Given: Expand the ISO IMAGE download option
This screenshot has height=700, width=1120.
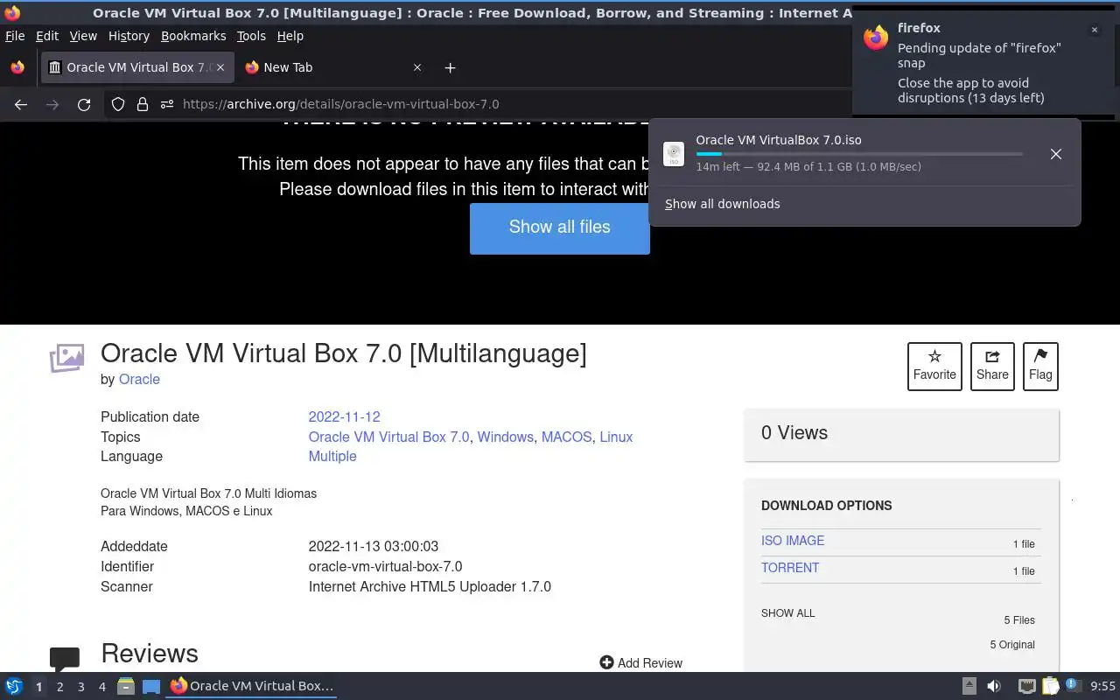Looking at the screenshot, I should [793, 541].
